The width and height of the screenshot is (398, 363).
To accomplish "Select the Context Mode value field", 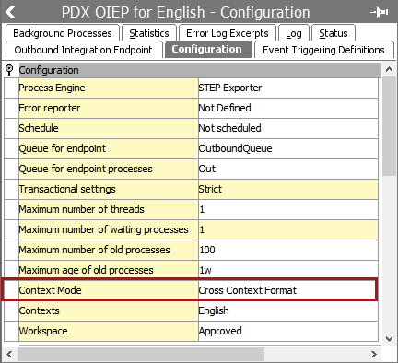I will pos(287,290).
